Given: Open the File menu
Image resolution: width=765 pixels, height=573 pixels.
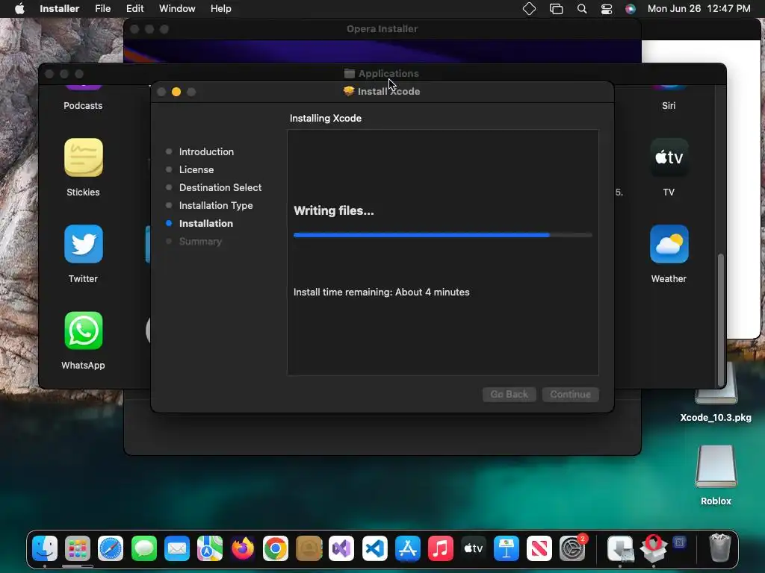Looking at the screenshot, I should point(103,9).
